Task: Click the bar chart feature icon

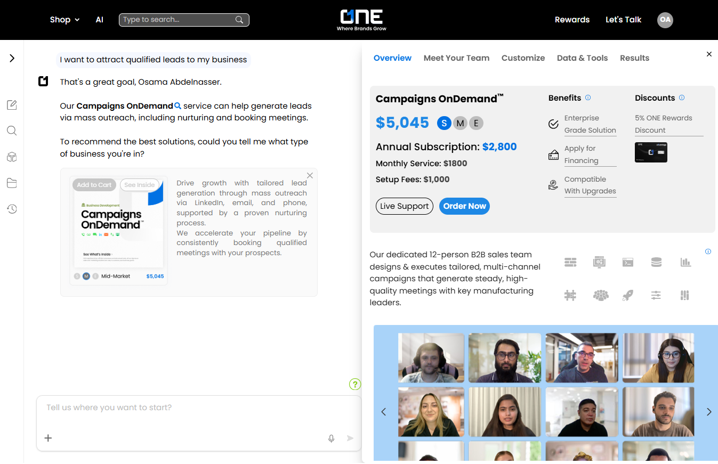Action: pos(685,262)
